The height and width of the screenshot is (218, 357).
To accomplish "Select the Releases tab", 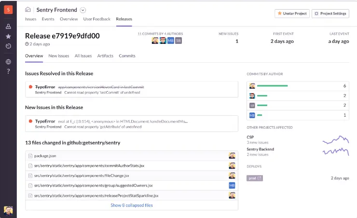I will (124, 19).
